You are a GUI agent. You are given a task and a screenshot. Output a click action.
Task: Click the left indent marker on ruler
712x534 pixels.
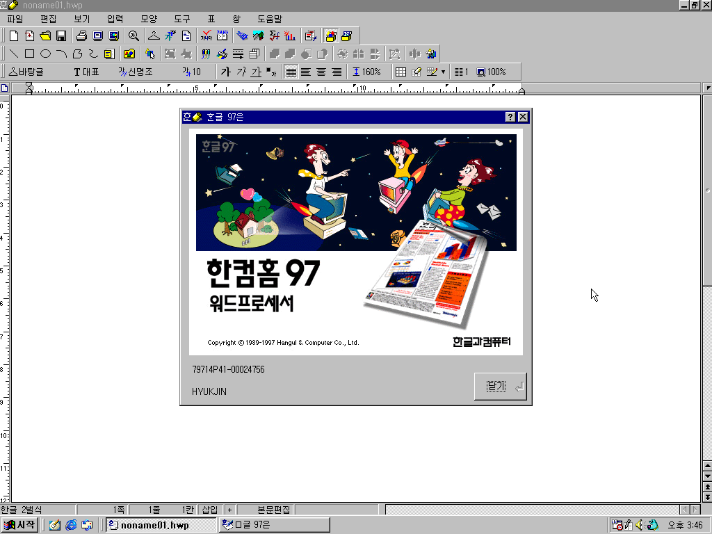[29, 88]
